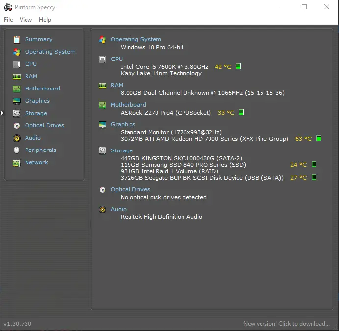Click the CPU heading link in main panel
Viewport: 339px width, 331px height.
coord(117,59)
